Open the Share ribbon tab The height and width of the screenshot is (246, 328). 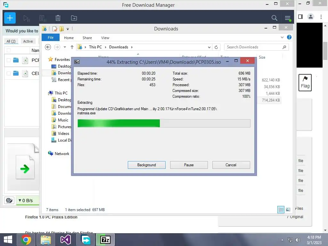[87, 38]
